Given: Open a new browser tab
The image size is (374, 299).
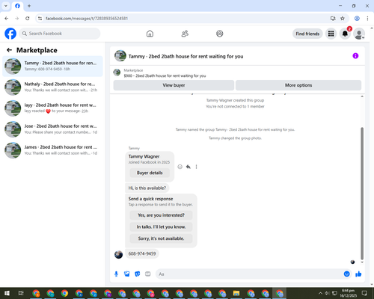Looking at the screenshot, I should click(29, 6).
